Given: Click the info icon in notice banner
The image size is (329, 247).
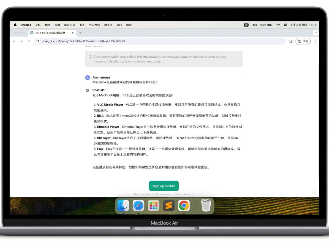Looking at the screenshot, I should [90, 56].
